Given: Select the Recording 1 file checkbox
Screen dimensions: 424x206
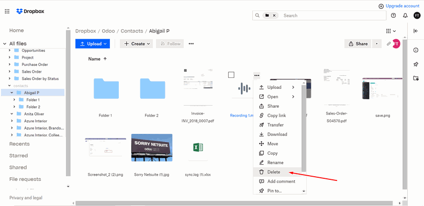Looking at the screenshot, I should 231,75.
